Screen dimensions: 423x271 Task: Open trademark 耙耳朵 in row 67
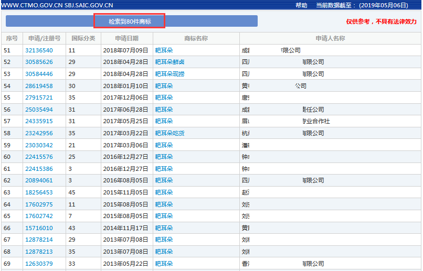click(164, 240)
